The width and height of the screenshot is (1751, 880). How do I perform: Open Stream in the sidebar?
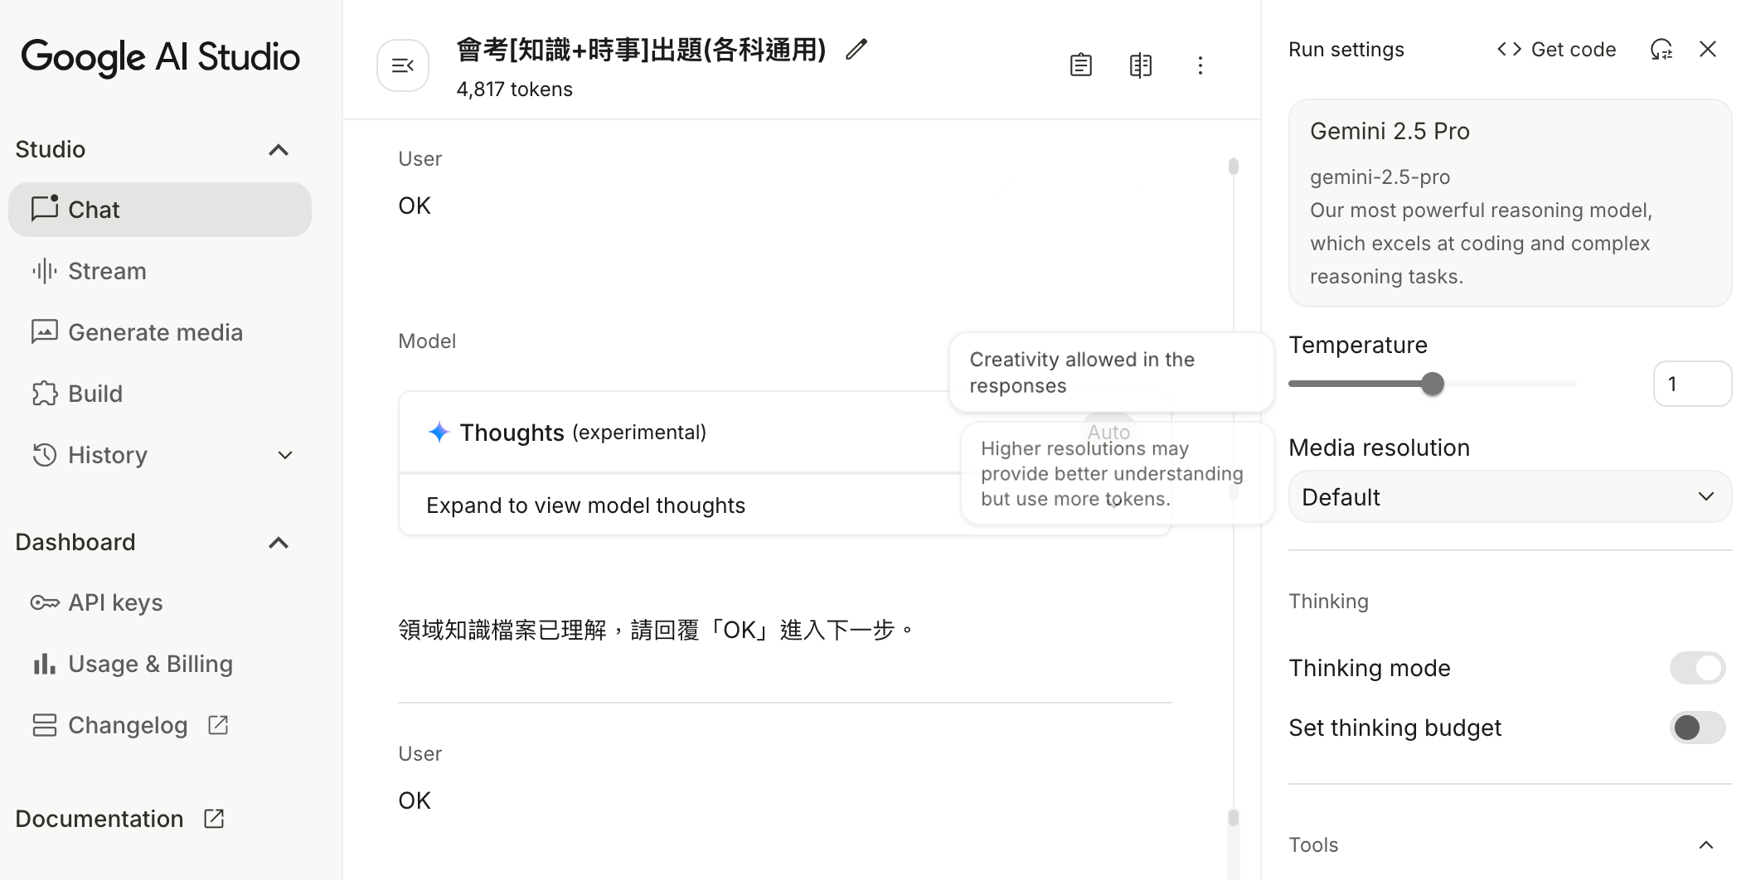pos(160,271)
